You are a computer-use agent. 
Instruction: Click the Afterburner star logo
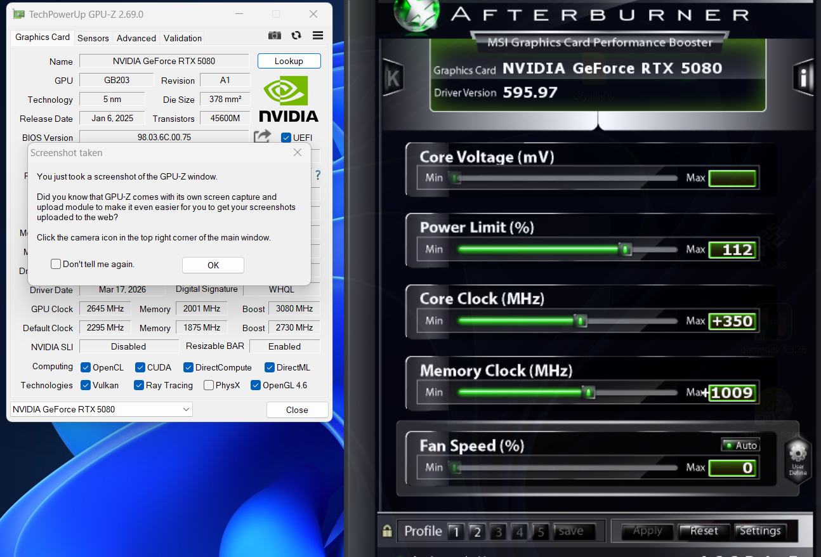417,16
